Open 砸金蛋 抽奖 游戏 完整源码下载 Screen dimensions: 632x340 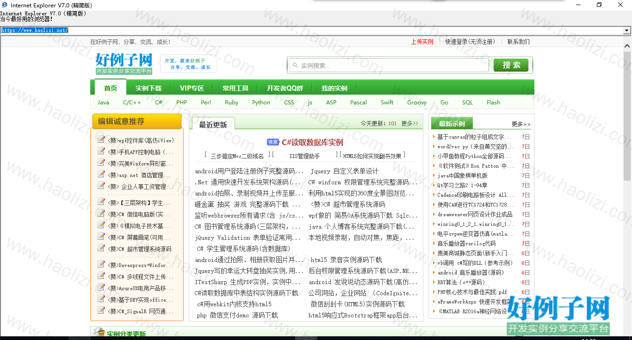click(x=248, y=204)
